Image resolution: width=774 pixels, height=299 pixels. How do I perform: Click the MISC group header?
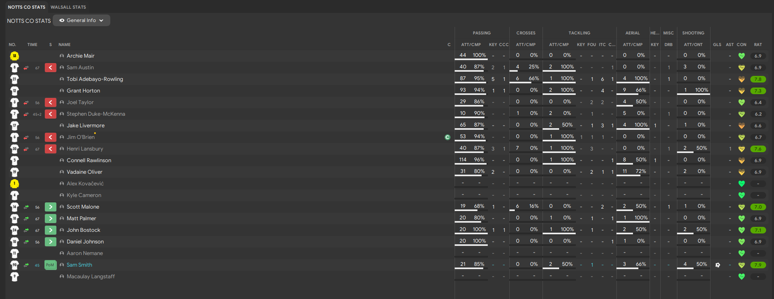point(668,33)
